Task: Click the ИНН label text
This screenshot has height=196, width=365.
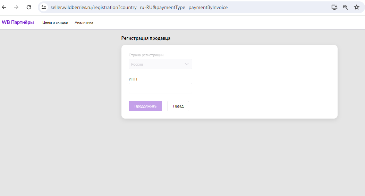Action: point(133,79)
